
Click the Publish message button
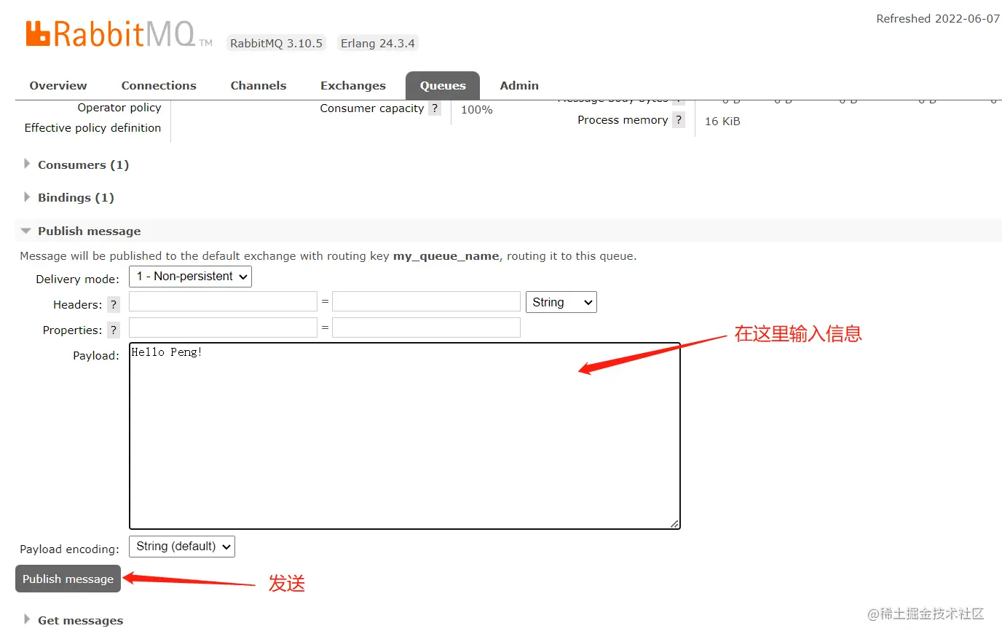click(x=68, y=579)
